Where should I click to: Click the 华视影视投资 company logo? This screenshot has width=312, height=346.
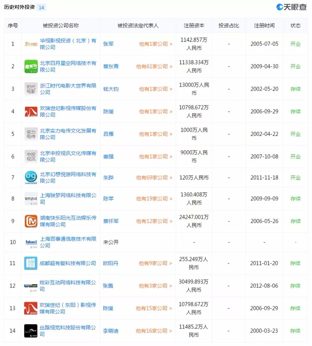click(x=31, y=44)
